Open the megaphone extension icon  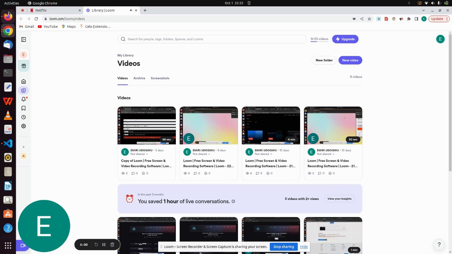[x=402, y=19]
